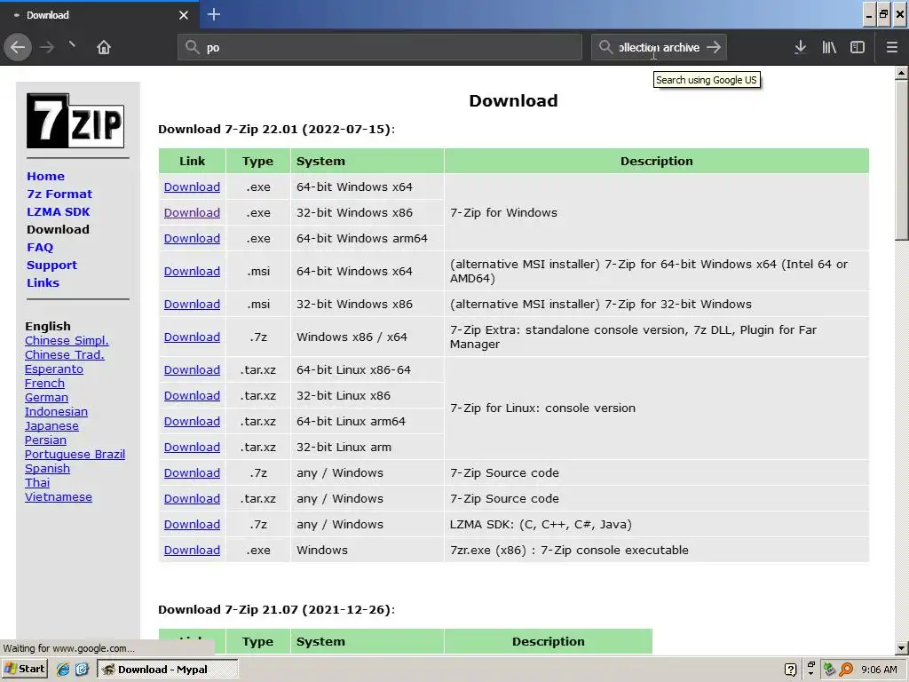Select the Download - Mypal taskbar button

point(168,670)
